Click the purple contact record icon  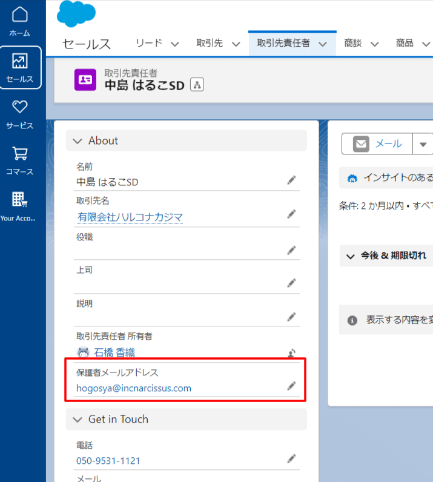[x=85, y=80]
